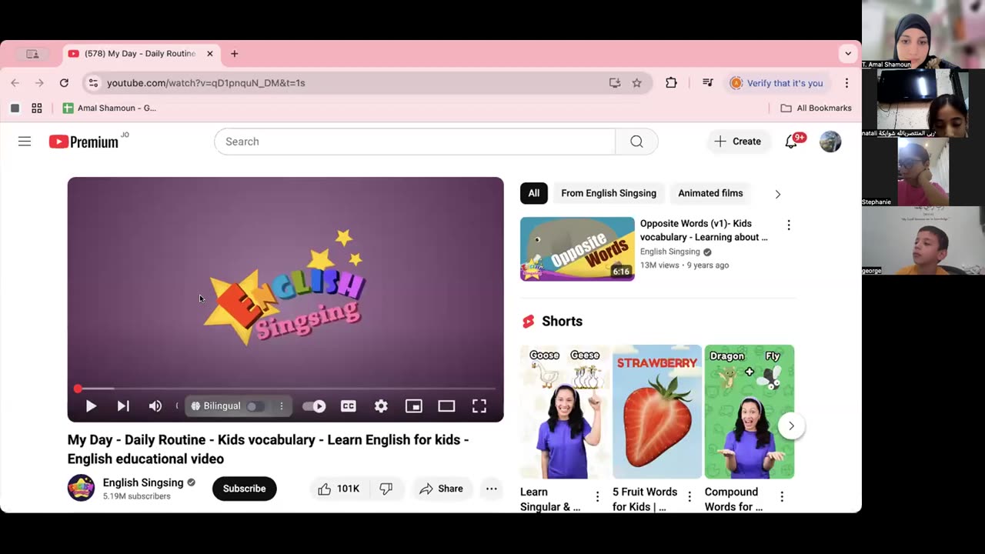Open the English Singsing channel avatar

81,488
